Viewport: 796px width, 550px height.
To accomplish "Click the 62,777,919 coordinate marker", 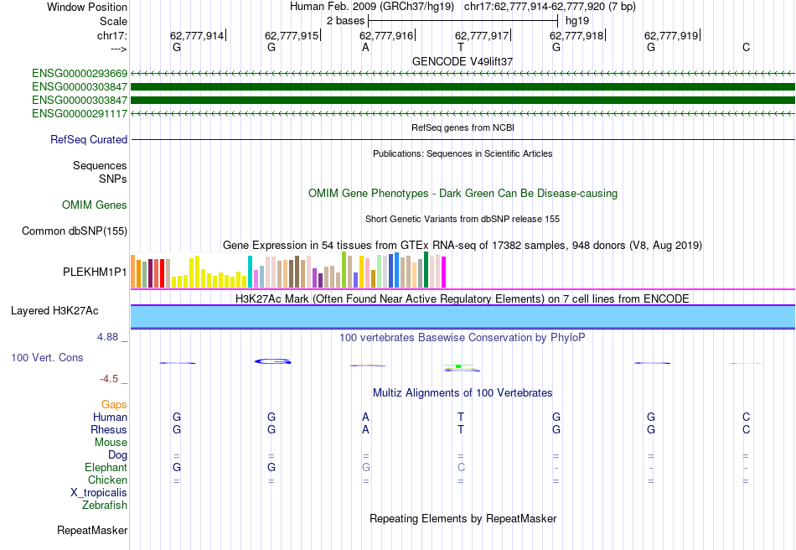I will click(x=671, y=35).
